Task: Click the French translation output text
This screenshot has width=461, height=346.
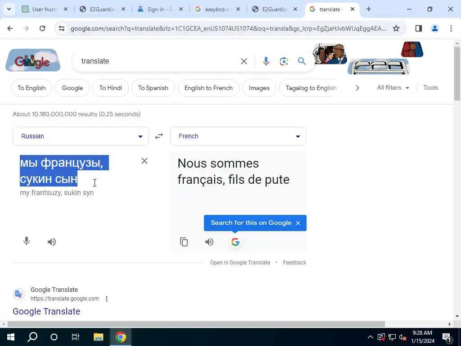Action: (234, 172)
